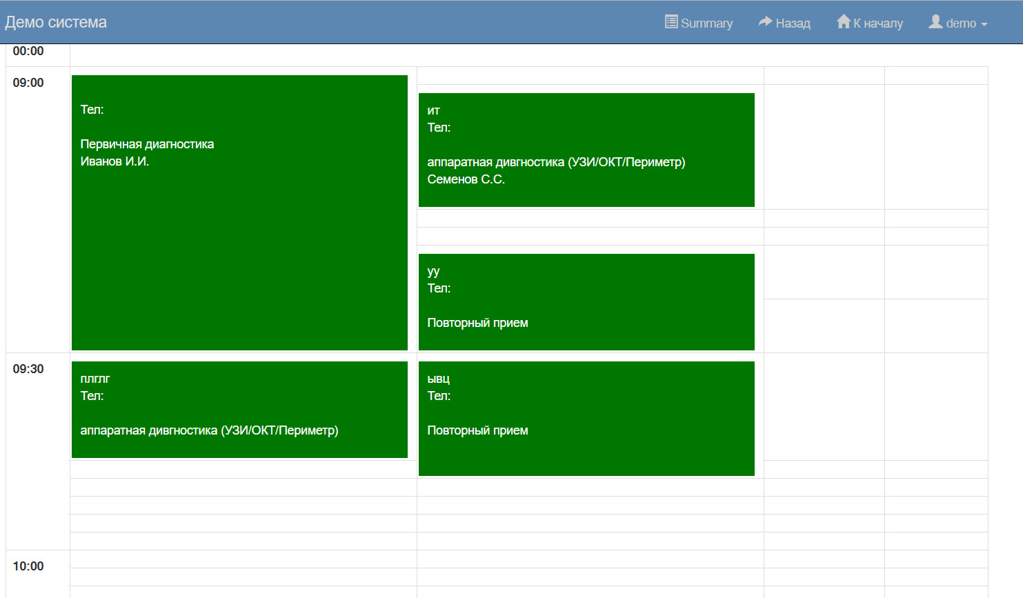
Task: Click the 09:00 time slot label
Action: [28, 83]
